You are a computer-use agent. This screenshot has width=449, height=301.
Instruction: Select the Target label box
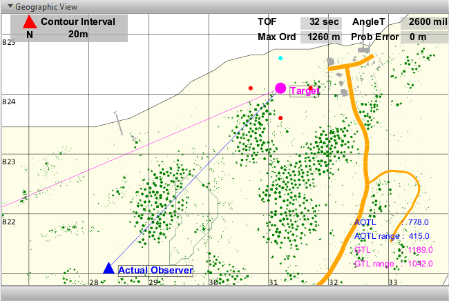pos(305,91)
